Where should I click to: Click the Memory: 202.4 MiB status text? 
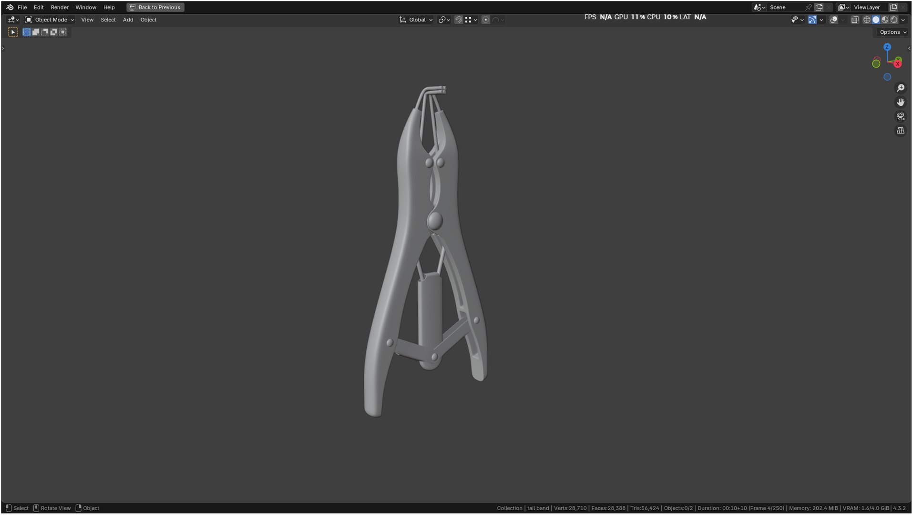813,508
